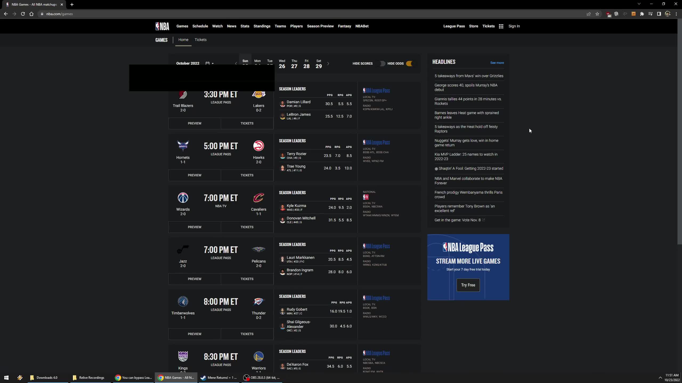Click the Pelicans team logo
Viewport: 682px width, 383px height.
point(258,249)
